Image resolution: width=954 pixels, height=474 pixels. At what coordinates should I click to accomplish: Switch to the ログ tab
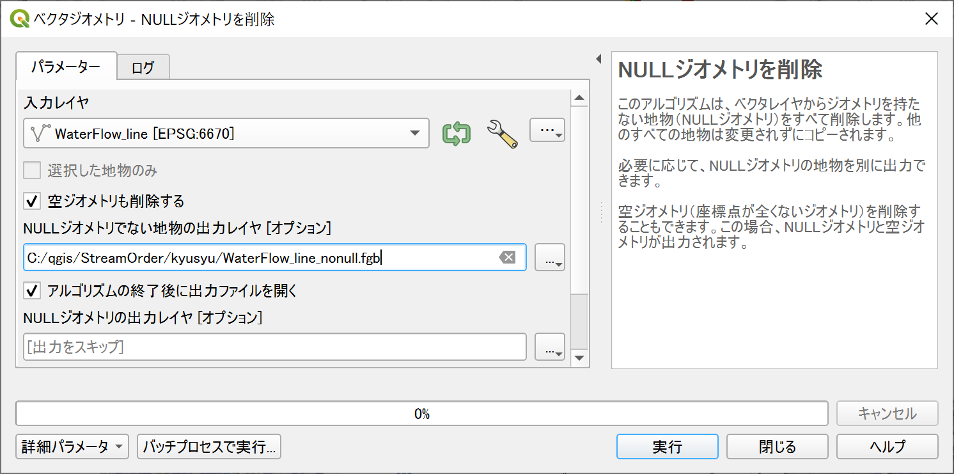point(143,67)
